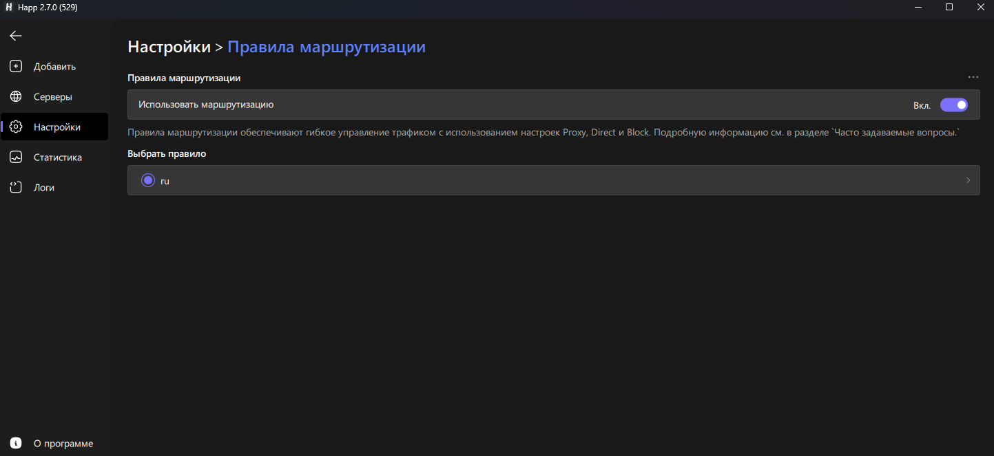Screen dimensions: 994x456
Task: Maximize the Happ window
Action: 949,7
